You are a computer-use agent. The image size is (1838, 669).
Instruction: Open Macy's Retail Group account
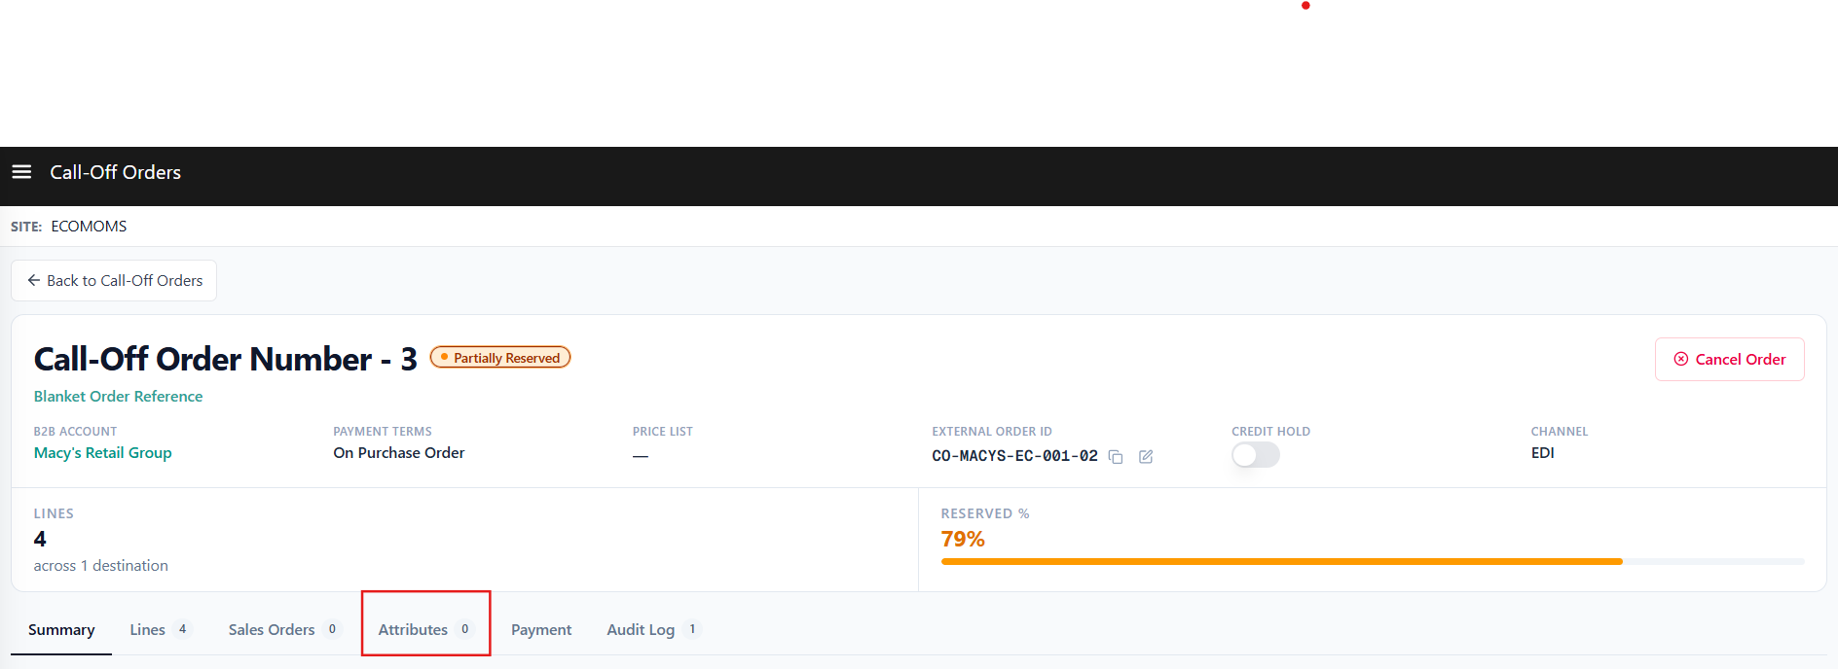point(102,453)
